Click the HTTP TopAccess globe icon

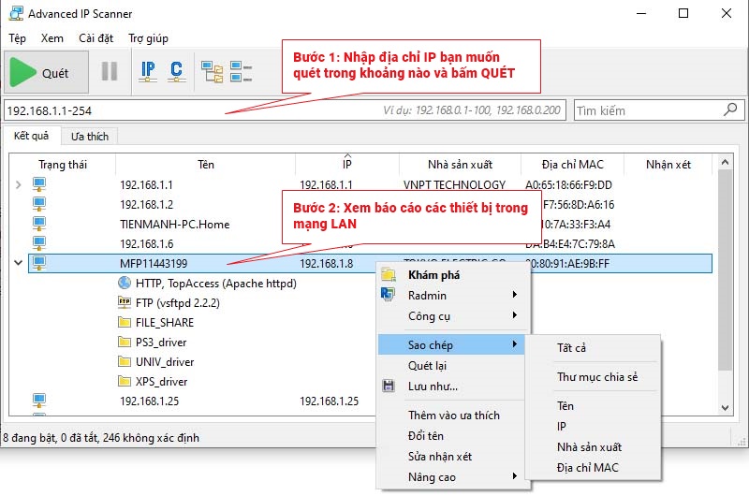tap(125, 283)
